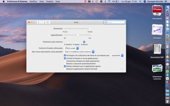Open Notification Center list icon
This screenshot has height=106, width=170.
[166, 1]
